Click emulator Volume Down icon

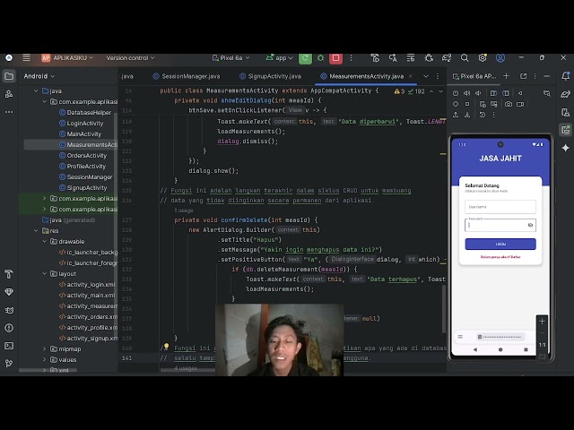(478, 93)
